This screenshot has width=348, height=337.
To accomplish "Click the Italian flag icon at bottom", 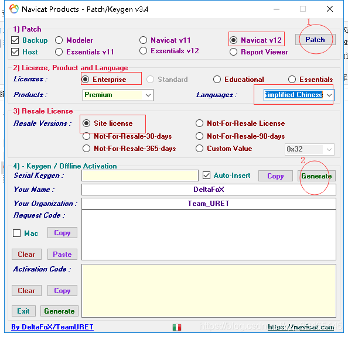I will [177, 327].
